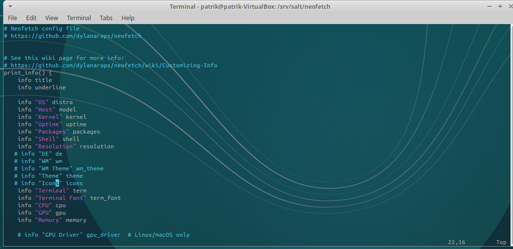
Task: Place cursor on print_info() function line
Action: tap(28, 73)
